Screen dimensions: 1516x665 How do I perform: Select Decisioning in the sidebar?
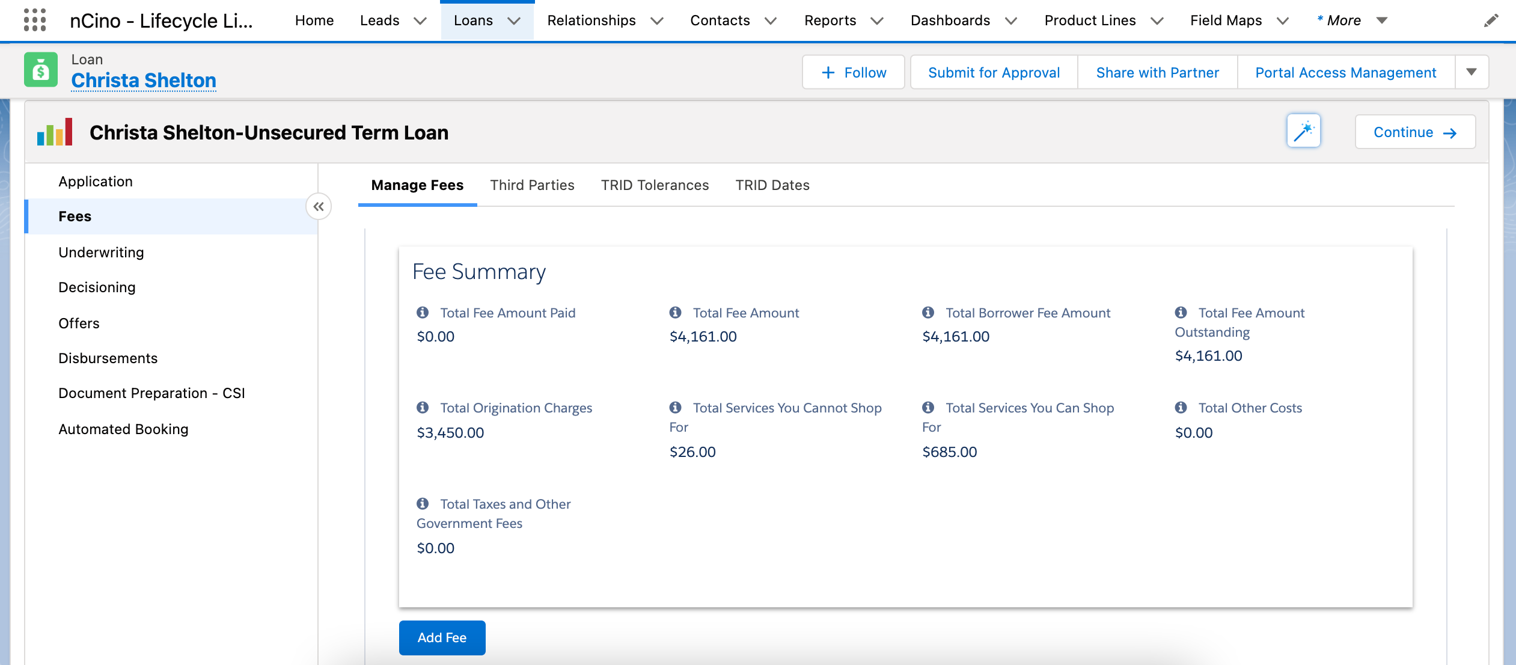click(x=171, y=287)
